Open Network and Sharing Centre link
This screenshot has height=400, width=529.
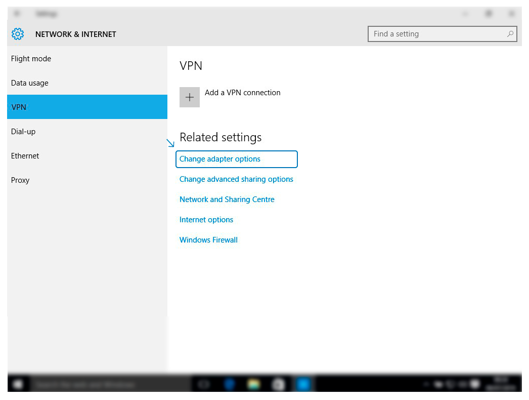pyautogui.click(x=227, y=199)
